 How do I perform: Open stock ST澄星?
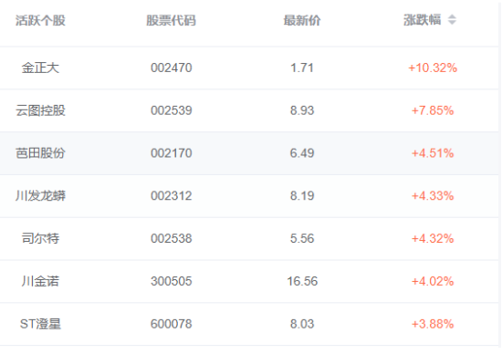40,324
